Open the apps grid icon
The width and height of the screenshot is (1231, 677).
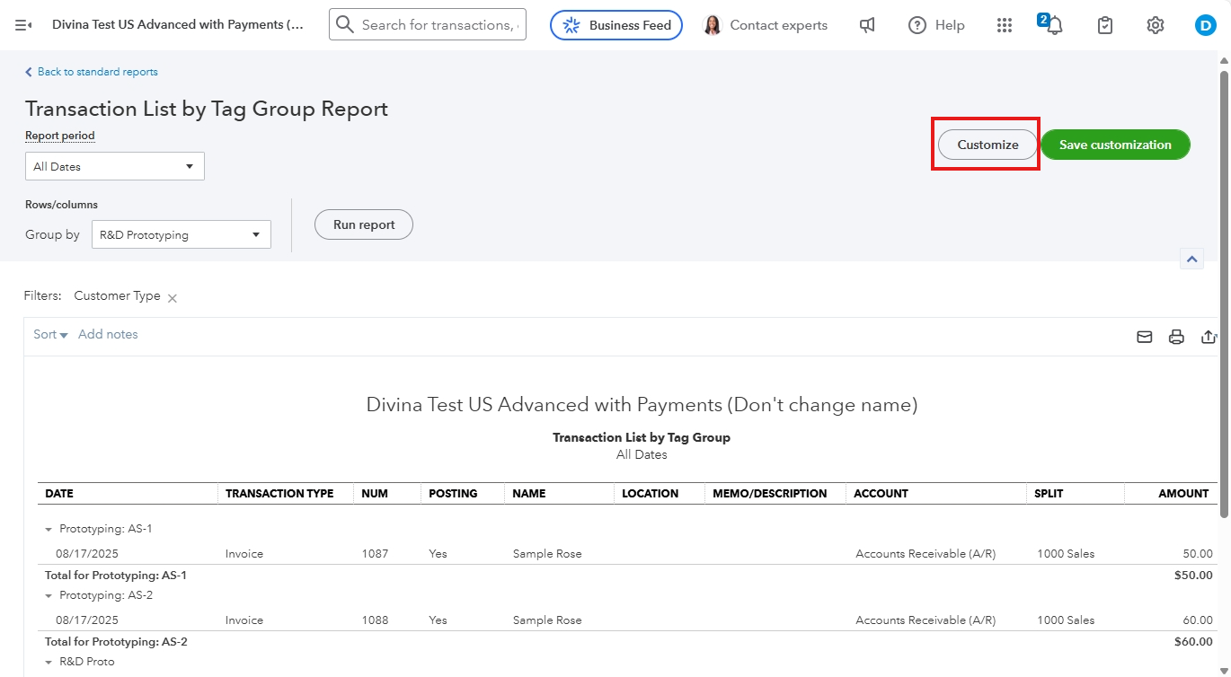pyautogui.click(x=1005, y=25)
